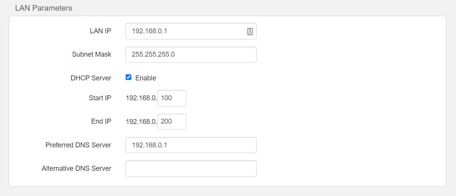This screenshot has height=196, width=456.
Task: Click the End IP field showing 200
Action: click(x=172, y=122)
